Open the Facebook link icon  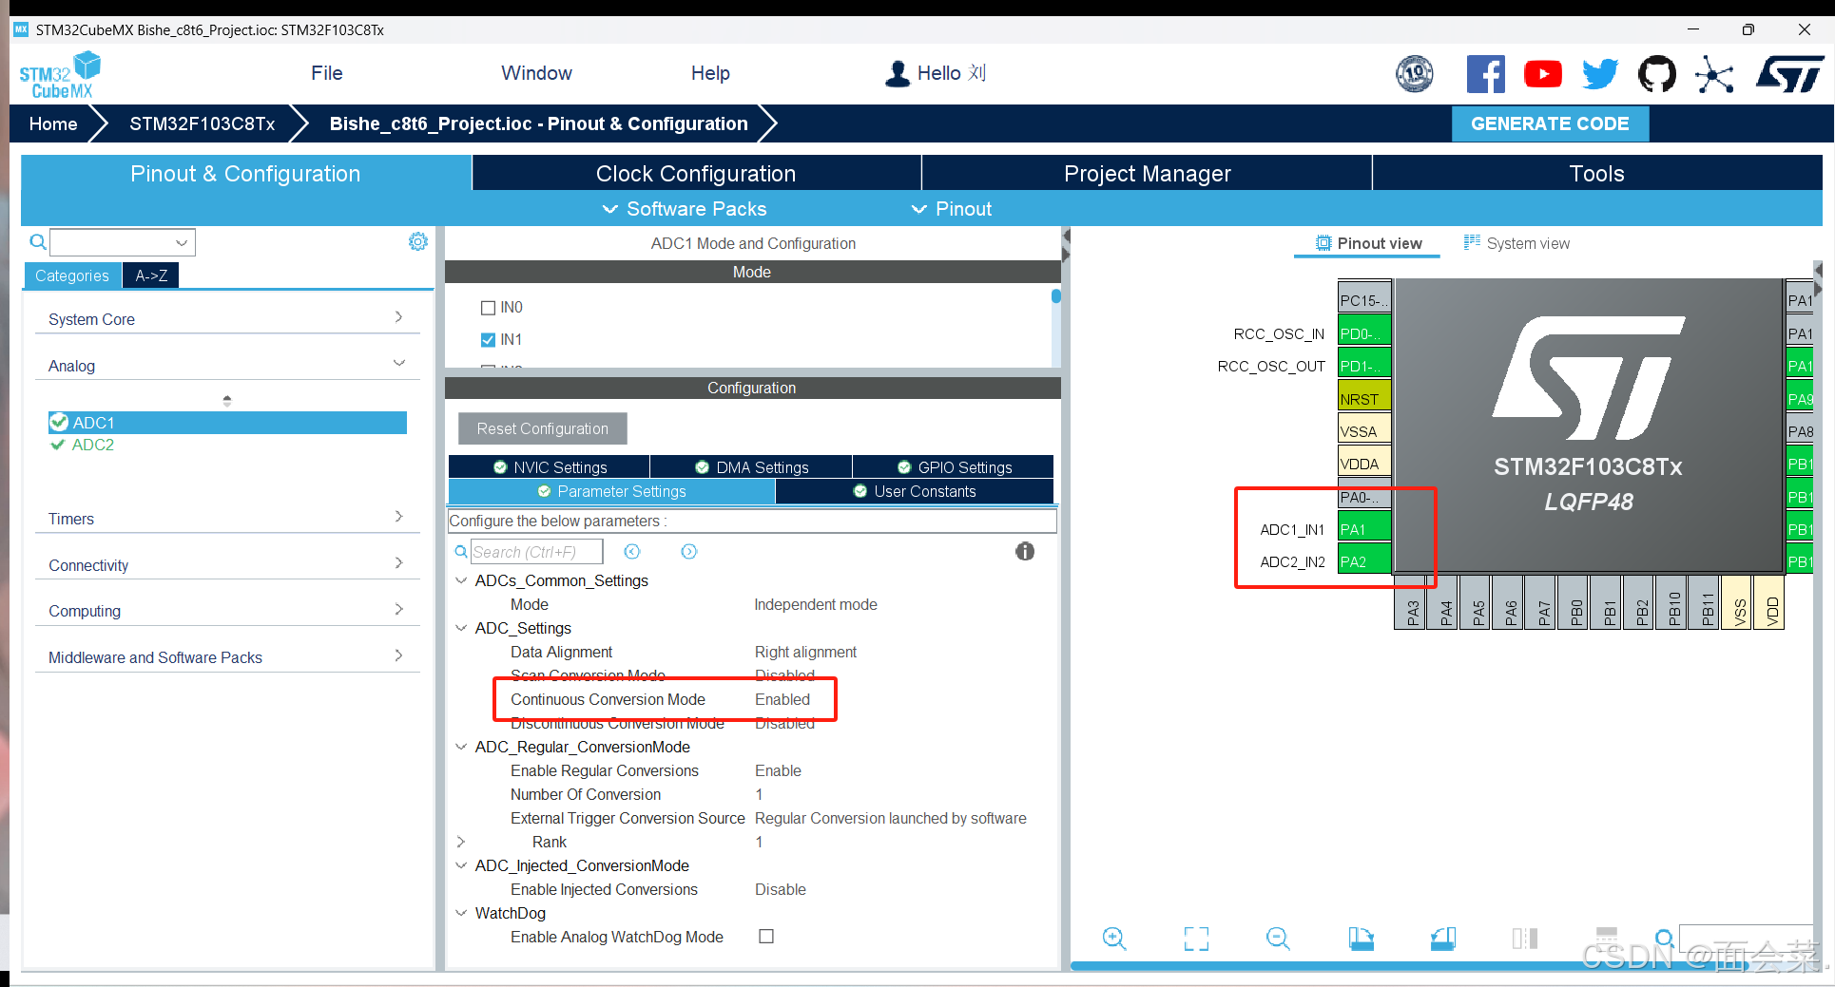tap(1485, 74)
